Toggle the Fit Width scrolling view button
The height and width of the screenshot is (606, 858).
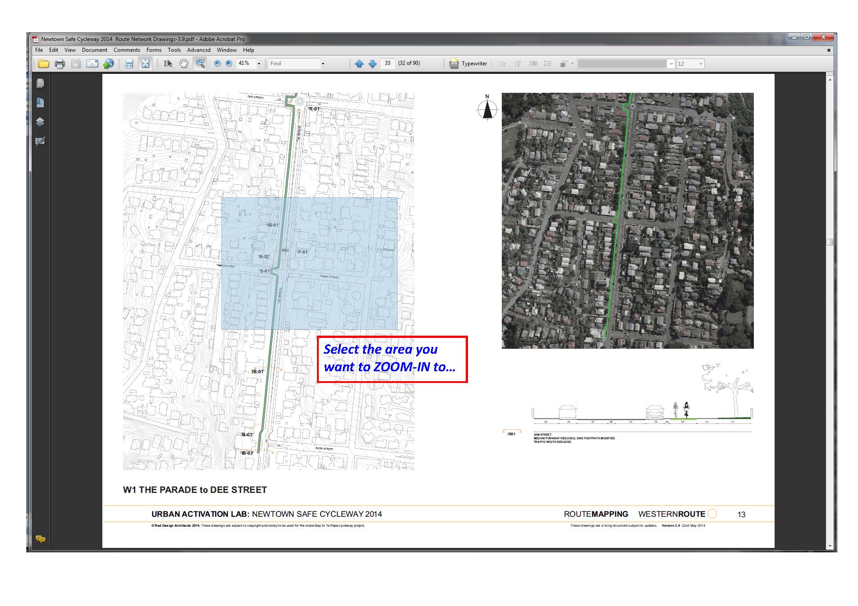coord(129,64)
